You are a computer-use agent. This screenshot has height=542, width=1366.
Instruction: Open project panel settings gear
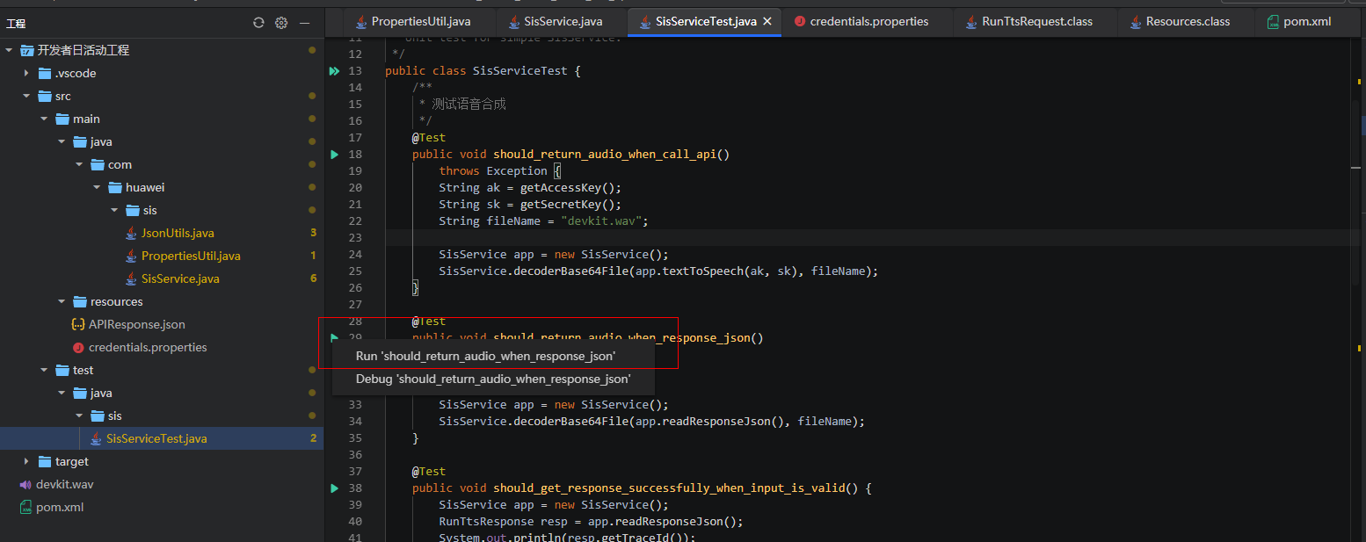(281, 23)
